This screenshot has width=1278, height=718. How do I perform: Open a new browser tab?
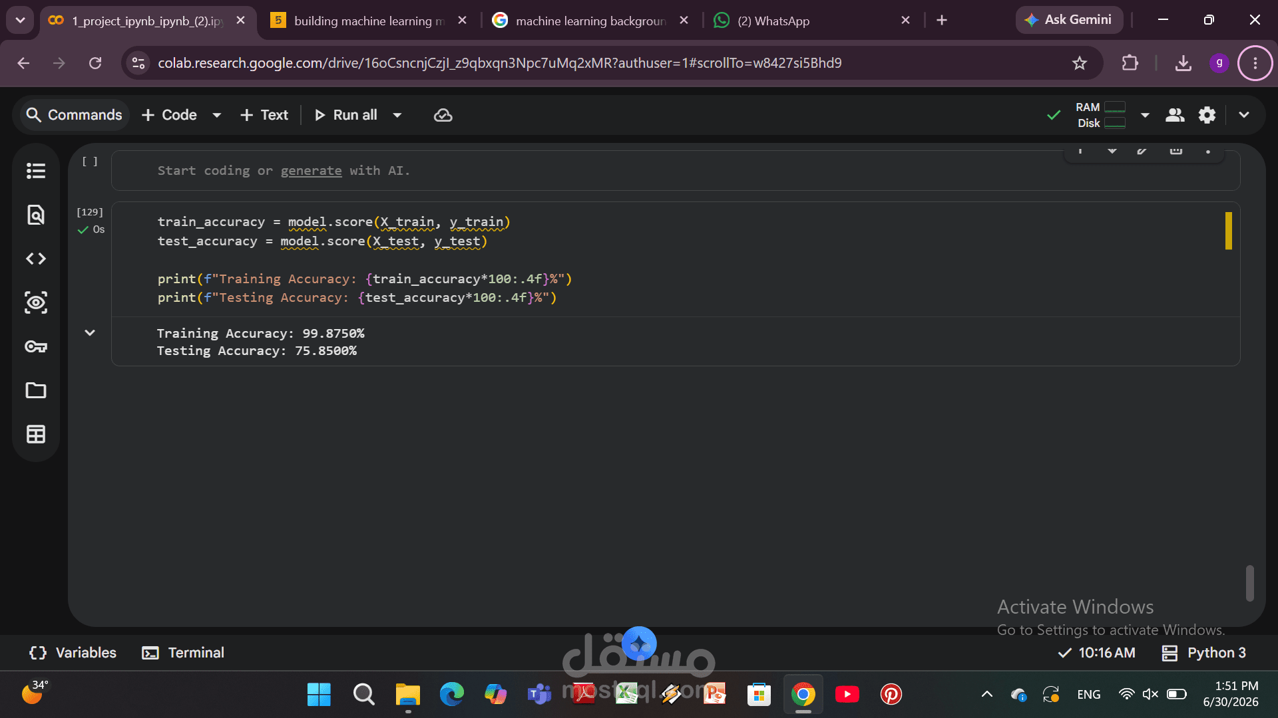coord(941,21)
